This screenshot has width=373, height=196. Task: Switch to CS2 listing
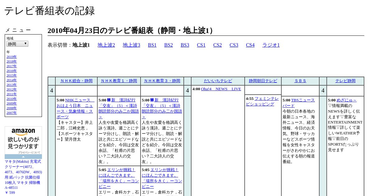coord(218,45)
